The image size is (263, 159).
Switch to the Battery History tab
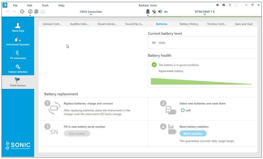coord(189,24)
